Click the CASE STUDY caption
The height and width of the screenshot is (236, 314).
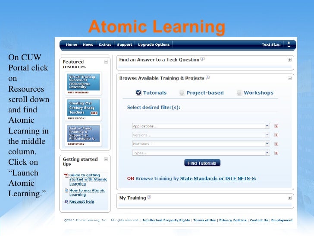pyautogui.click(x=76, y=144)
